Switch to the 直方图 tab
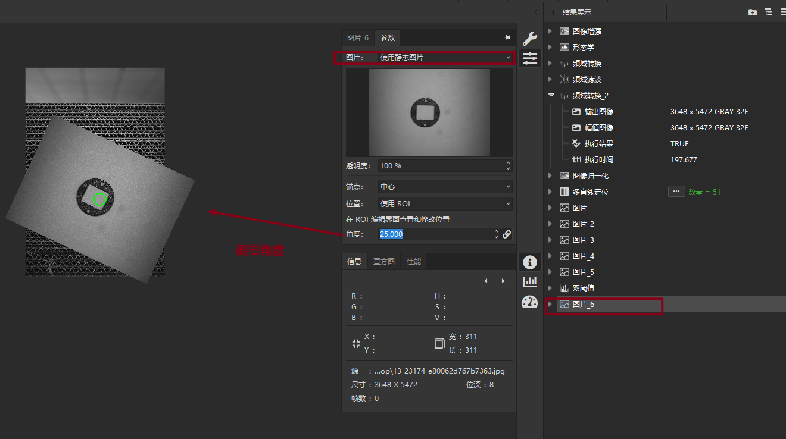 [x=383, y=262]
